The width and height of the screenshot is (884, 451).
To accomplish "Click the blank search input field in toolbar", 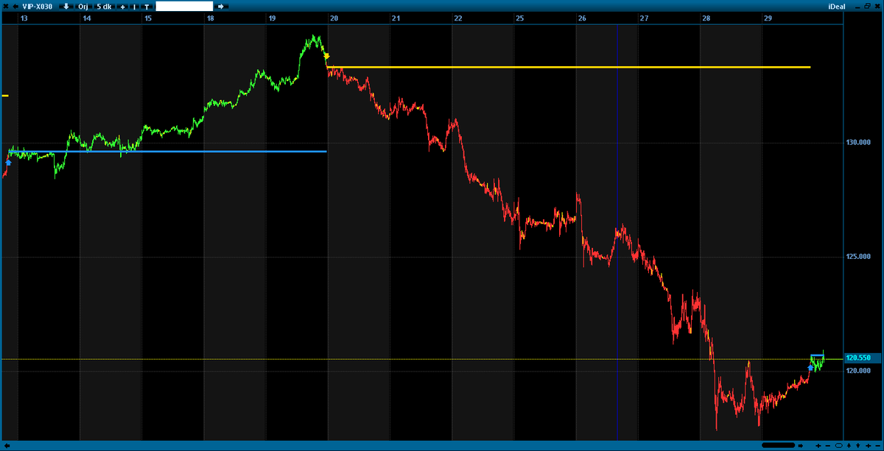I will pos(184,6).
